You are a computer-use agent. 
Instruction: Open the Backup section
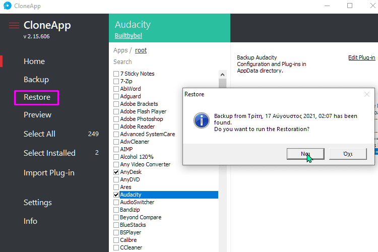pos(36,79)
